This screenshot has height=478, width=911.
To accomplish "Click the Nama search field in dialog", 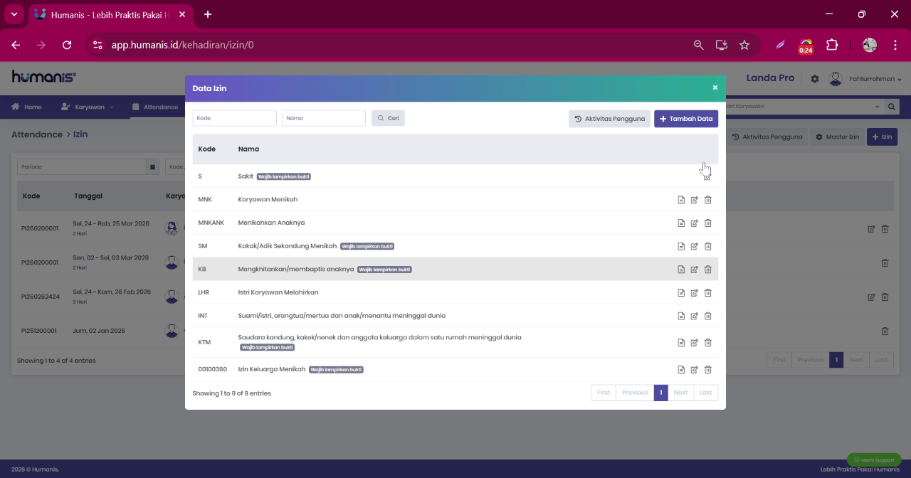I will [324, 118].
